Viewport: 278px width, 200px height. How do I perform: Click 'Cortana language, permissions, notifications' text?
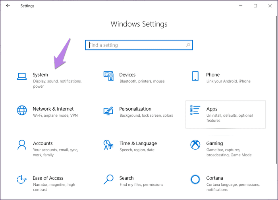point(233,187)
